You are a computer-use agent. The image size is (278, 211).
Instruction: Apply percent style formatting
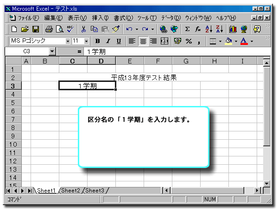[189, 41]
